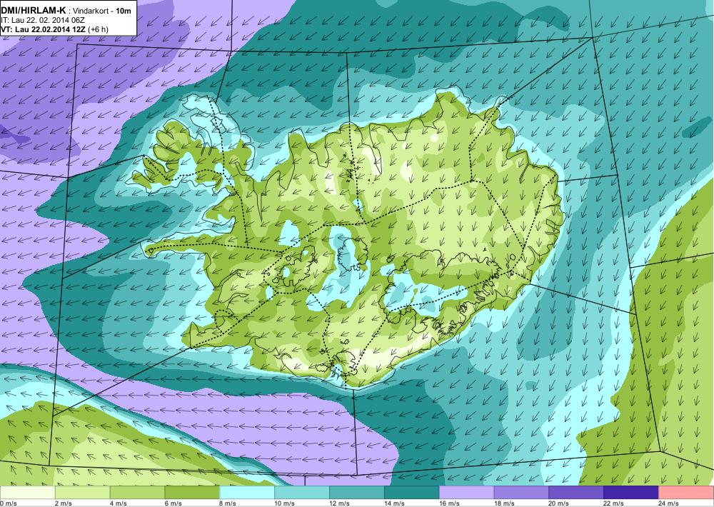714x507 pixels.
Task: Click the '4 m/s' legend label
Action: point(118,503)
